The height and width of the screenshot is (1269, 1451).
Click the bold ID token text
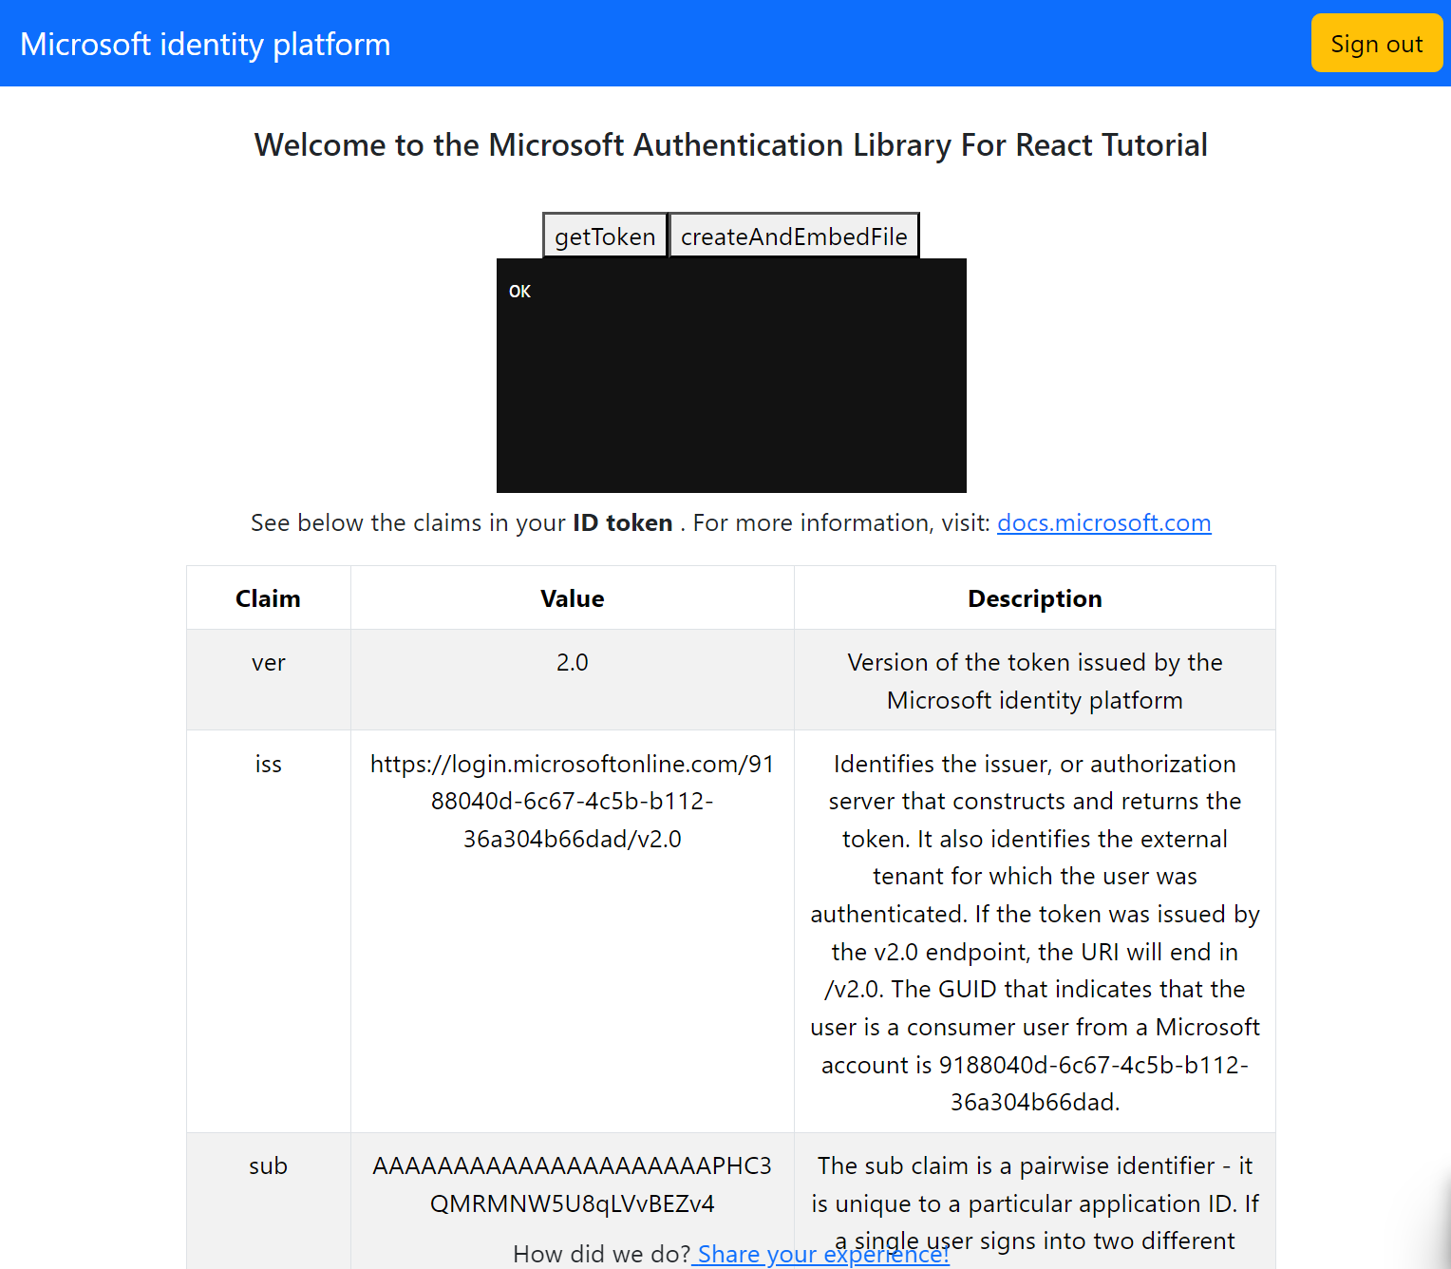point(621,522)
